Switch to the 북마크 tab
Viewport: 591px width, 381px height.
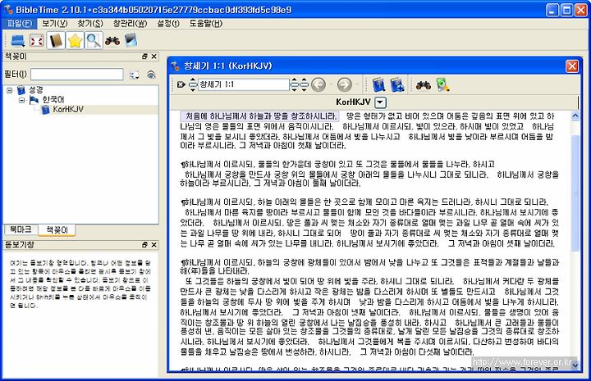[21, 229]
